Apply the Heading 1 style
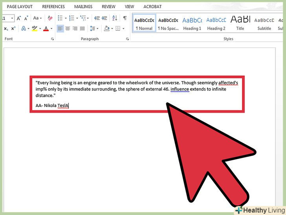Image resolution: width=286 pixels, height=215 pixels. click(192, 23)
